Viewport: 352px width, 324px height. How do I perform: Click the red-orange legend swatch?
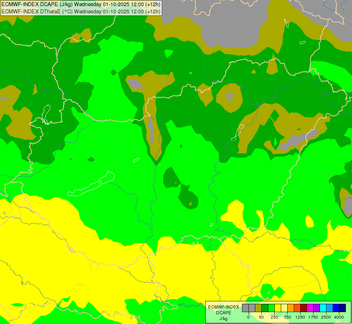(297, 308)
